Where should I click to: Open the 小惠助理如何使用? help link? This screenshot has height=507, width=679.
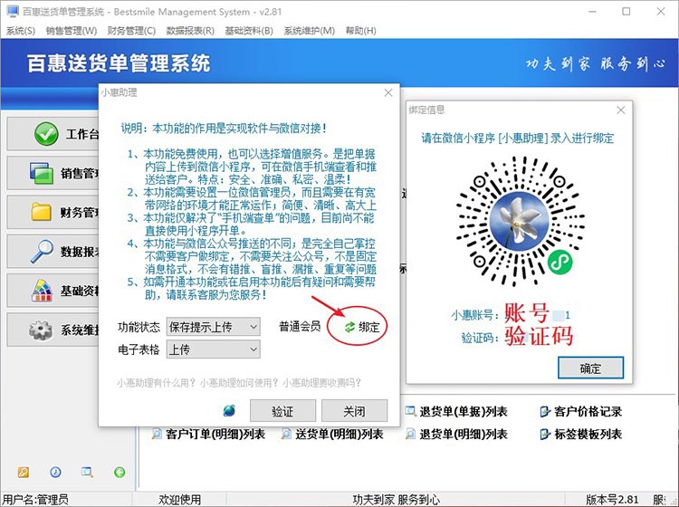pyautogui.click(x=239, y=383)
